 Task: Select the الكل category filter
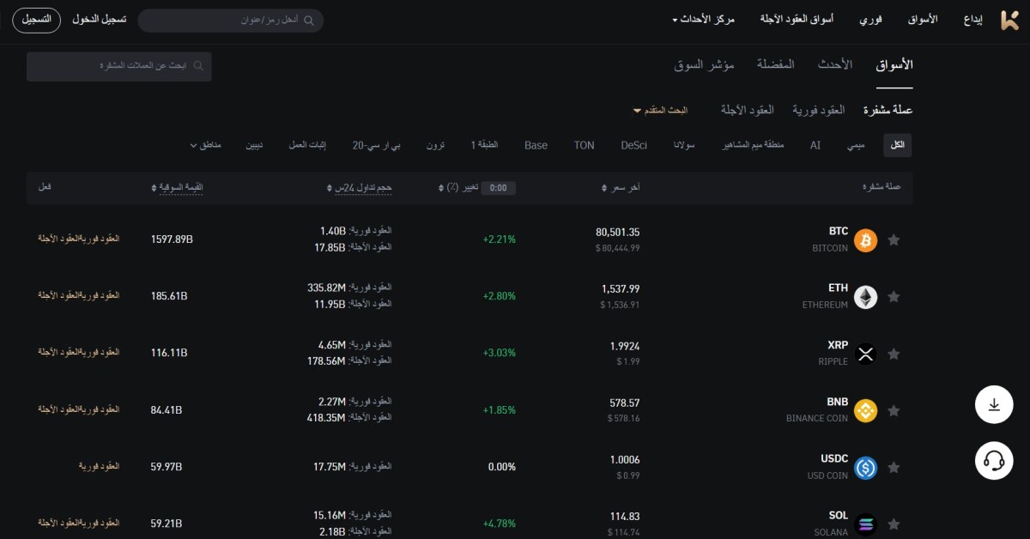898,145
